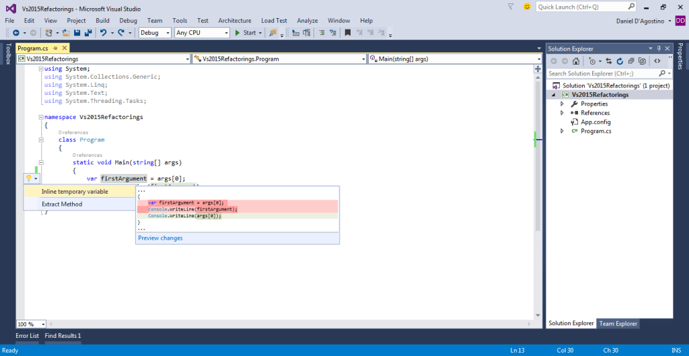Screen dimensions: 689x356
Task: Click the Comment out selected lines icon
Action: click(x=322, y=32)
